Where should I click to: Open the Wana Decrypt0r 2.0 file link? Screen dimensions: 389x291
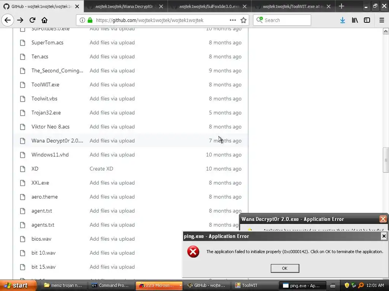57,141
